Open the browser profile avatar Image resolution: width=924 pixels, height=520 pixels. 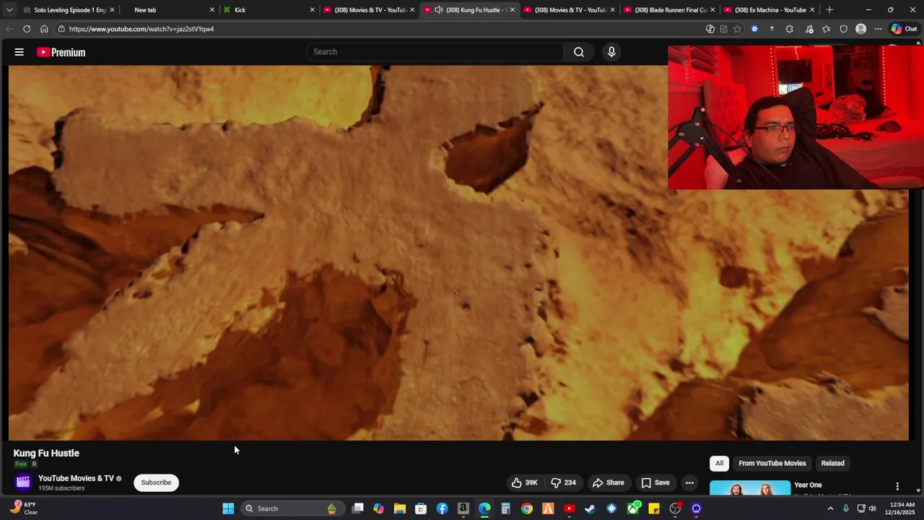pos(860,29)
